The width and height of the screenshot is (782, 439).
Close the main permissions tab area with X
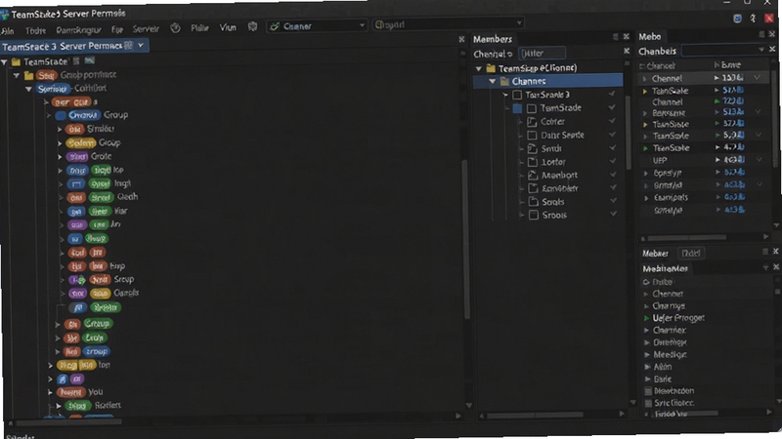point(461,39)
